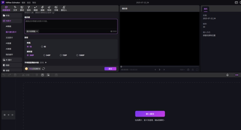Click the HitPaw Edimakor logo icon
241x130 pixels.
pyautogui.click(x=3, y=2)
